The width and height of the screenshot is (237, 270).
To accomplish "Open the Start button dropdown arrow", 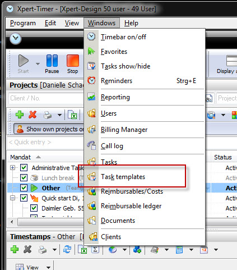I will (x=38, y=64).
